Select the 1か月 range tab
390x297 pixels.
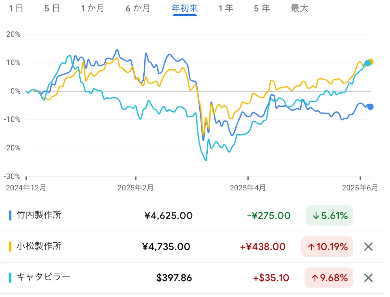pyautogui.click(x=93, y=8)
